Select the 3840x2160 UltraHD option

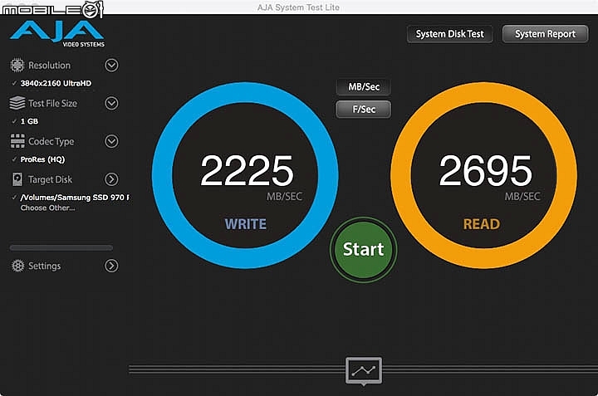pos(56,83)
